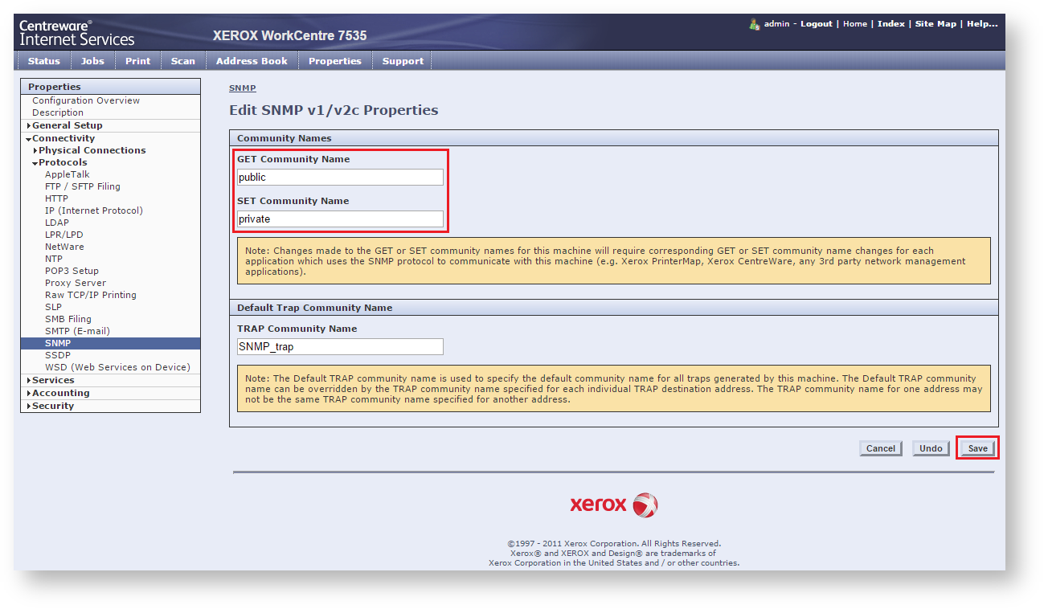Open the Address Book tab
The height and width of the screenshot is (609, 1044).
click(252, 61)
